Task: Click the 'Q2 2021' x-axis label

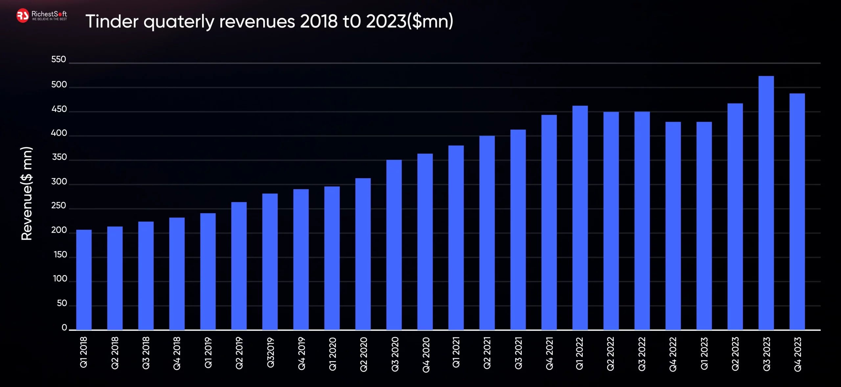Action: click(487, 353)
